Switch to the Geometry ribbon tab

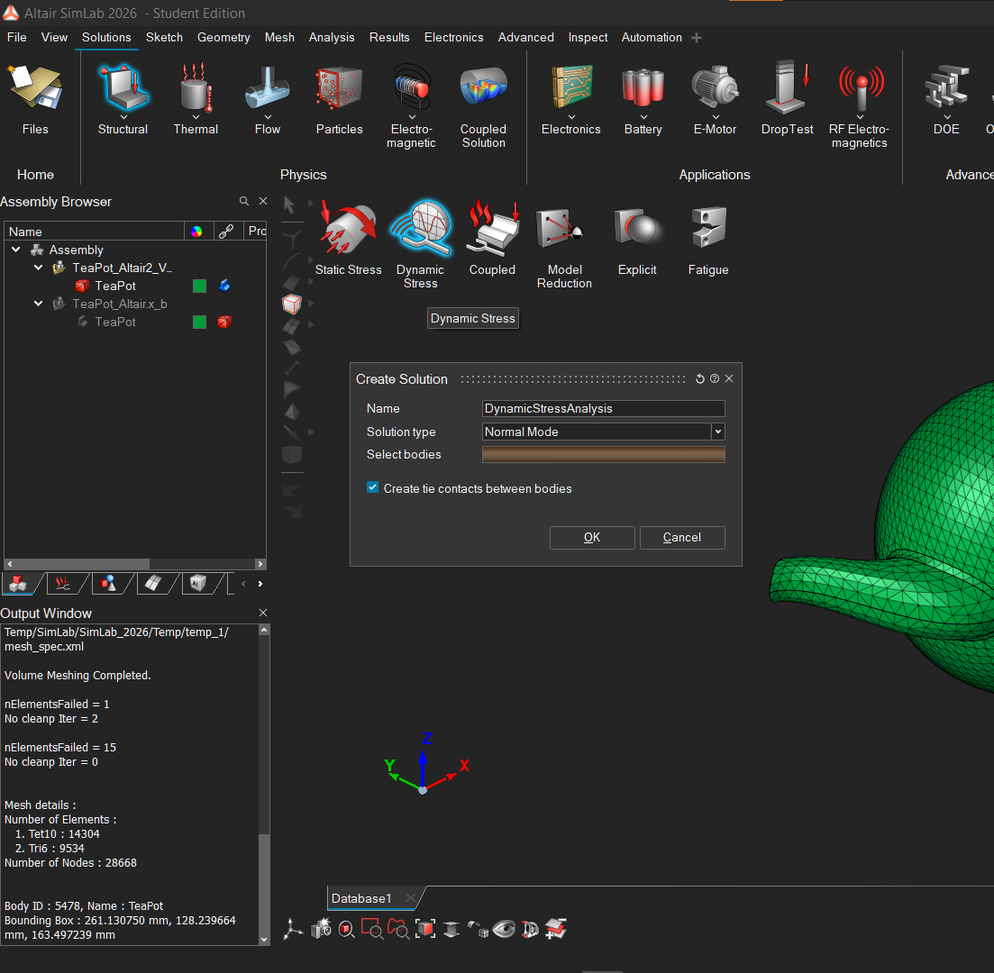coord(223,38)
